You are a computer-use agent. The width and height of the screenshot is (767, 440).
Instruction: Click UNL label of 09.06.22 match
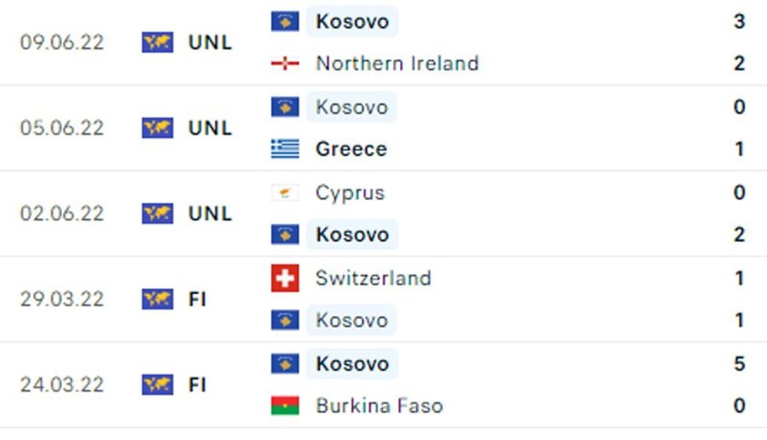210,42
